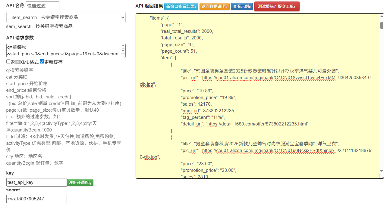390x204 pixels.
Task: Click the "page": "1" line
Action: click(172, 25)
